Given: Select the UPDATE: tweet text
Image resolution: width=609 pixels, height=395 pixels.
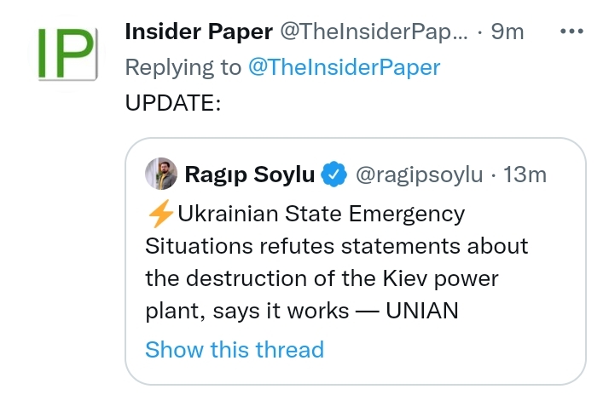Looking at the screenshot, I should tap(173, 102).
